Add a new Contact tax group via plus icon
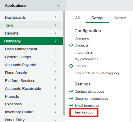This screenshot has width=133, height=122. click(x=71, y=92)
